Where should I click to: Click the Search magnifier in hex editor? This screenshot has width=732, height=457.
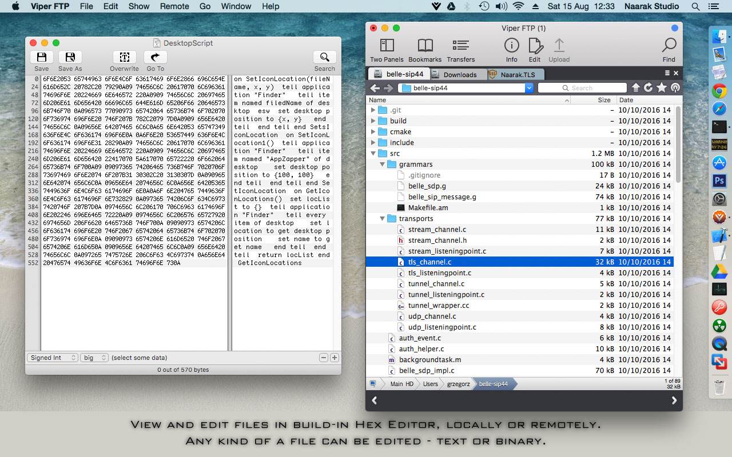click(x=324, y=57)
